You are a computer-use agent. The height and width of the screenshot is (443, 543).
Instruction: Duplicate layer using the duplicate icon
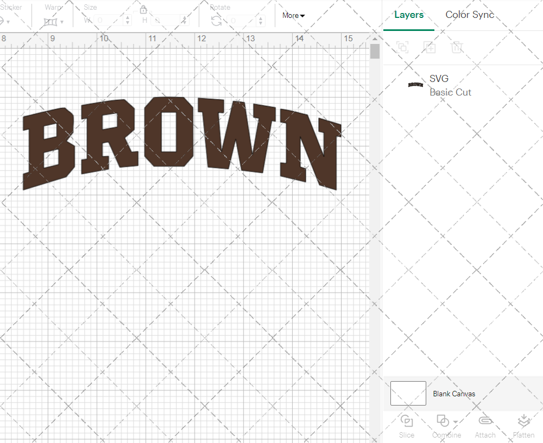(x=430, y=47)
